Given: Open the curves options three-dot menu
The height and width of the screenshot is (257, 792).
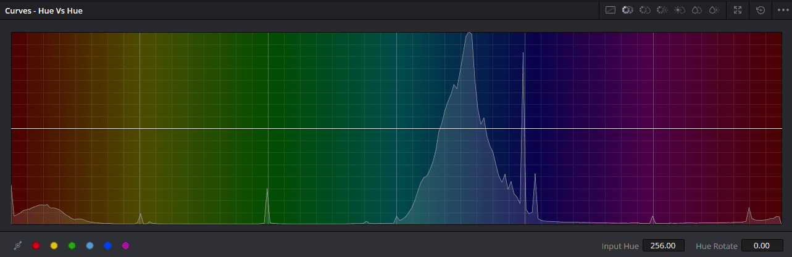Looking at the screenshot, I should click(x=782, y=10).
